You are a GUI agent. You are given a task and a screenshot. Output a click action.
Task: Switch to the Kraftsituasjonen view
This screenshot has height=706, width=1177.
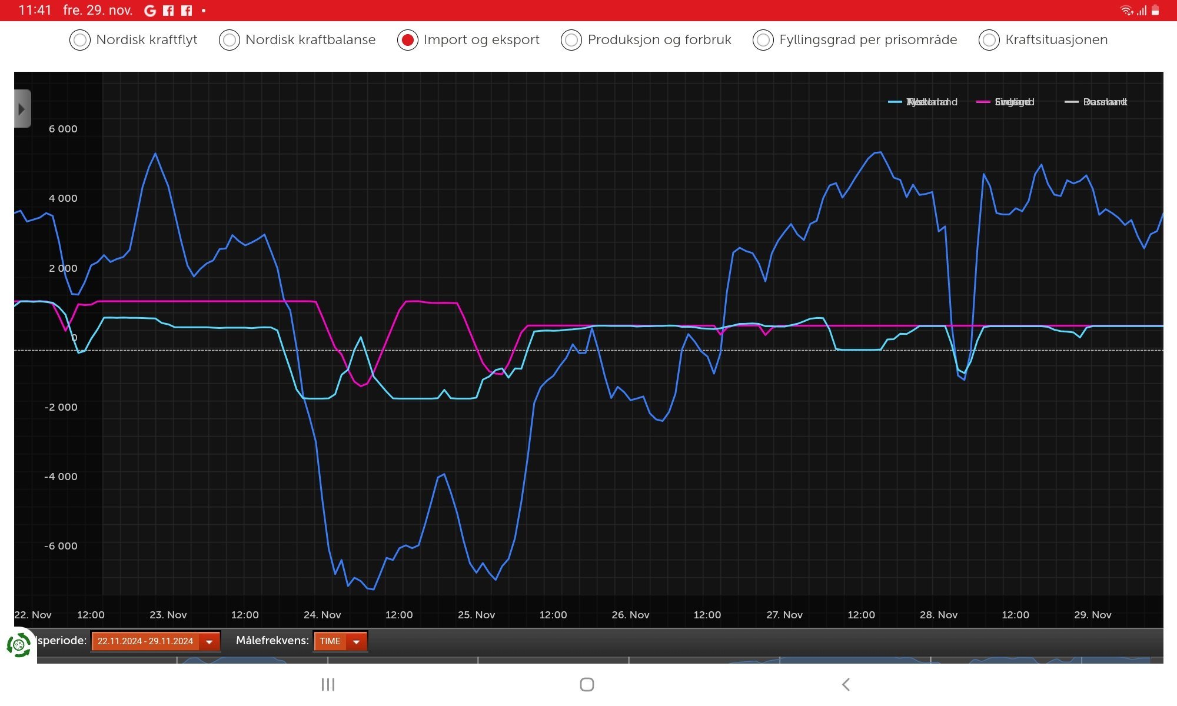(x=989, y=40)
